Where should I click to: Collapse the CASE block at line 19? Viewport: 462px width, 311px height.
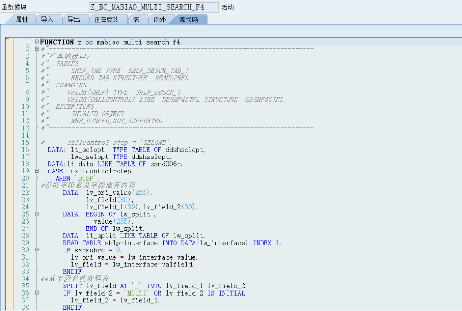click(x=37, y=170)
